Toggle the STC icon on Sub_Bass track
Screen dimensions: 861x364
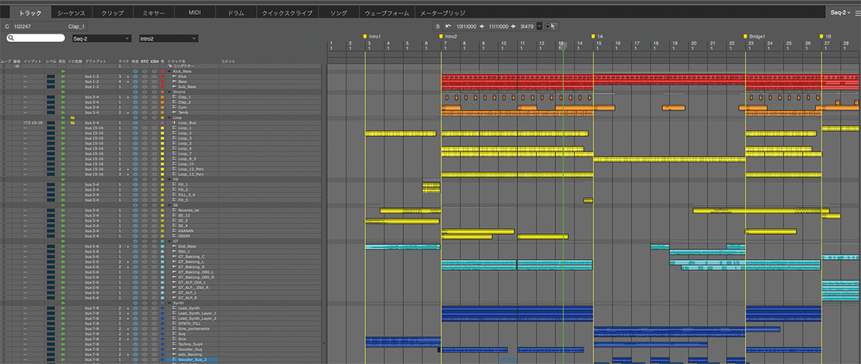144,87
